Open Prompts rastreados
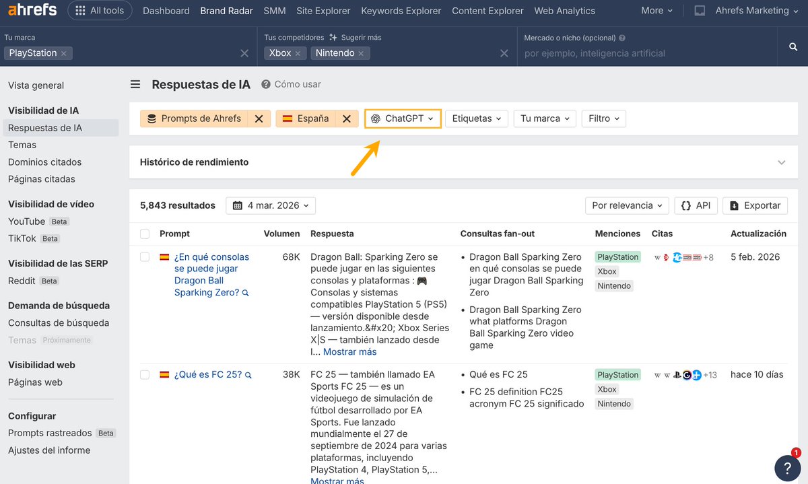Screen dimensions: 808x484 50,433
